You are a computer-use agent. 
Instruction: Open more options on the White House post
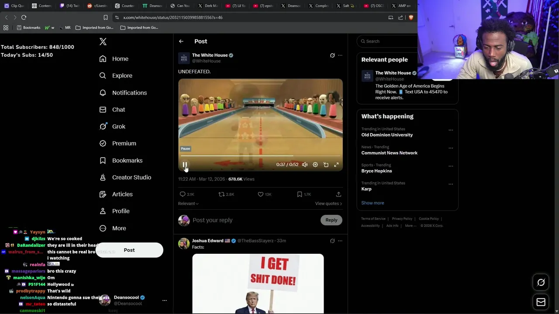point(340,55)
